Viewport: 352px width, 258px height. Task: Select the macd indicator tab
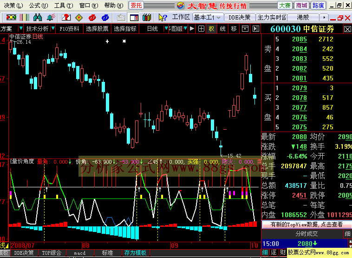80,253
